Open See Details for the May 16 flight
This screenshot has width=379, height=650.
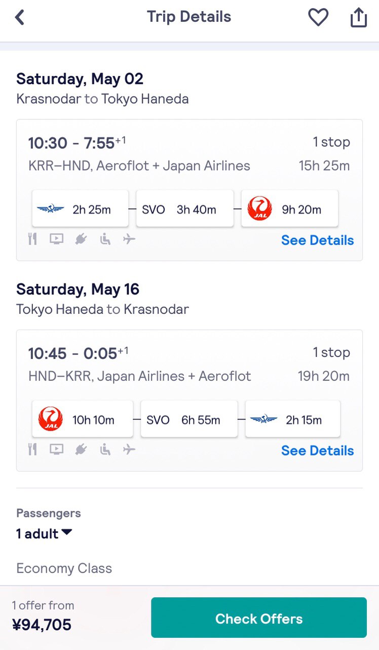[317, 450]
